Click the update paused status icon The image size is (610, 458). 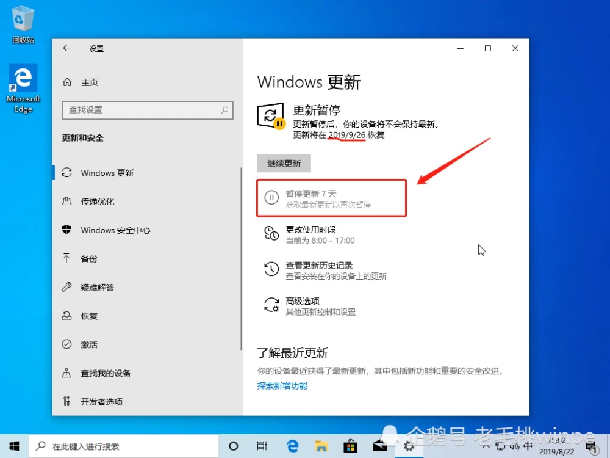click(271, 115)
